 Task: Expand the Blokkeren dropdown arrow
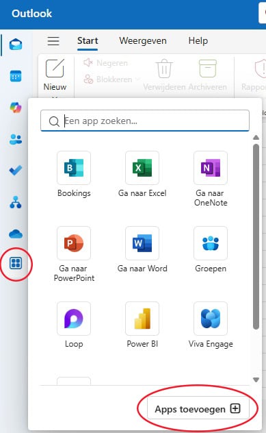pyautogui.click(x=137, y=79)
